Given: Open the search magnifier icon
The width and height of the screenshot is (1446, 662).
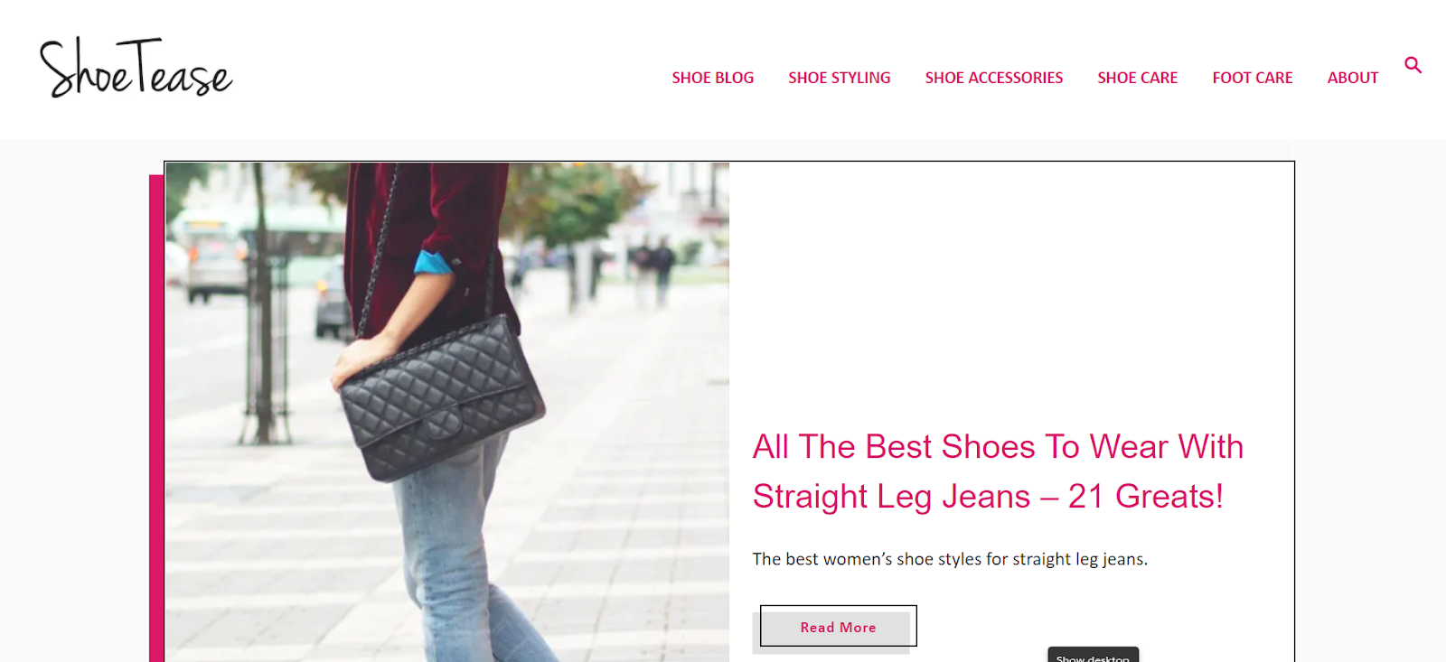Looking at the screenshot, I should click(x=1413, y=65).
